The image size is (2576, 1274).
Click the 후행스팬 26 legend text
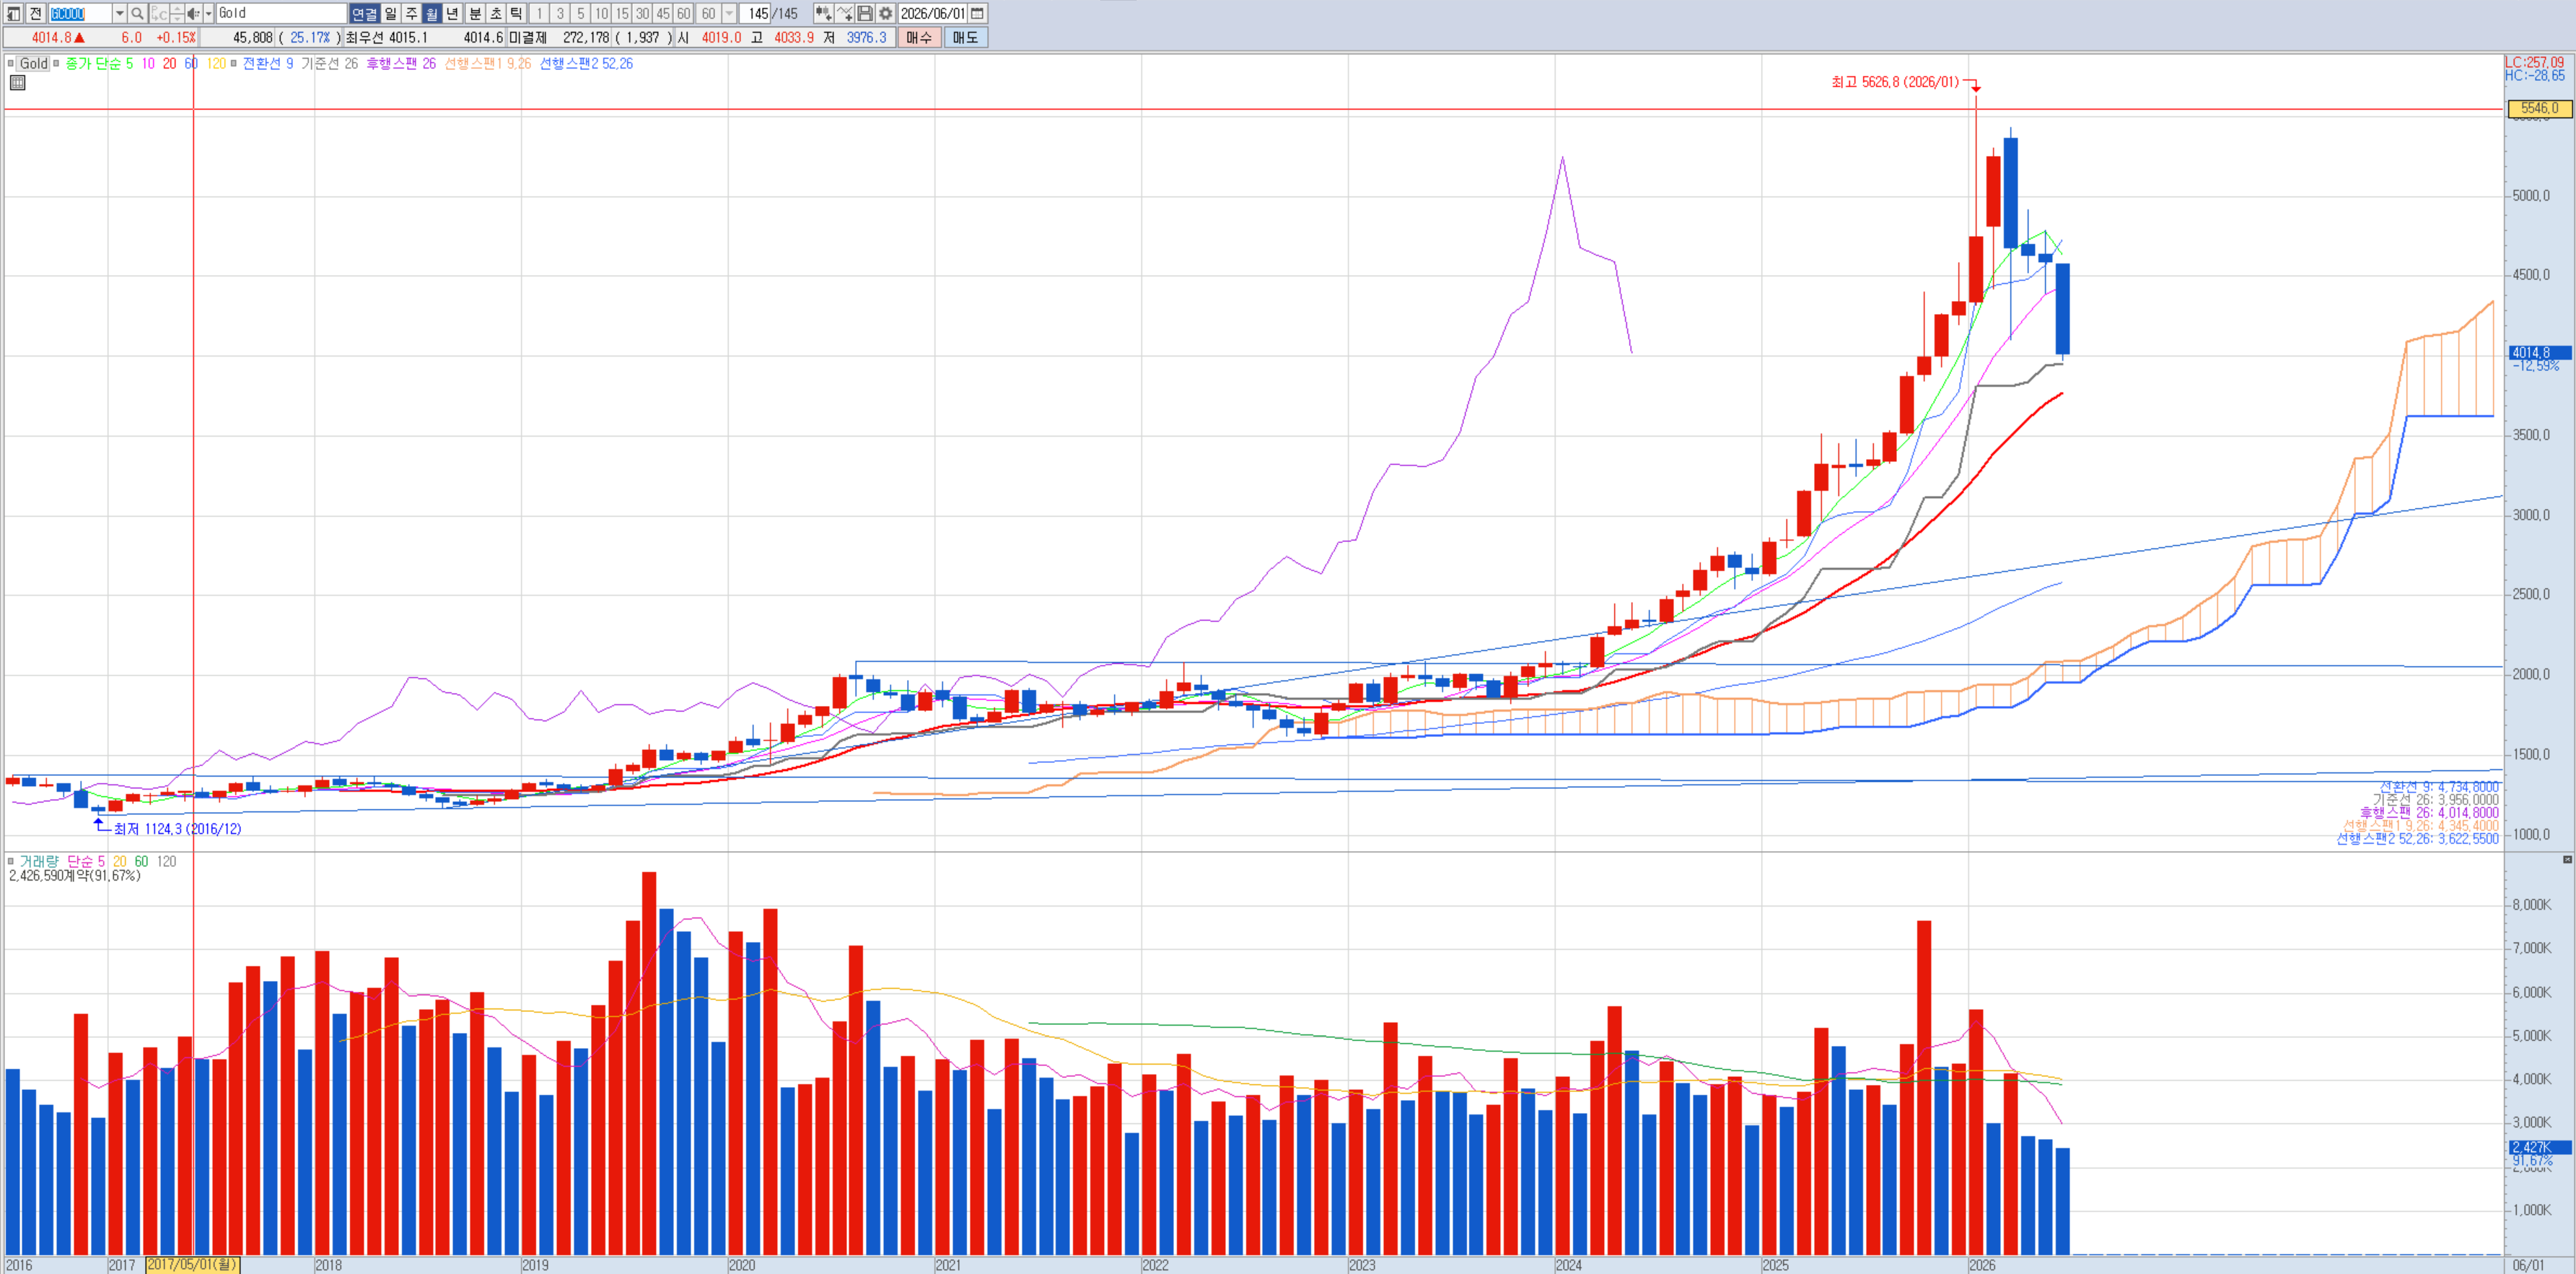pyautogui.click(x=401, y=63)
